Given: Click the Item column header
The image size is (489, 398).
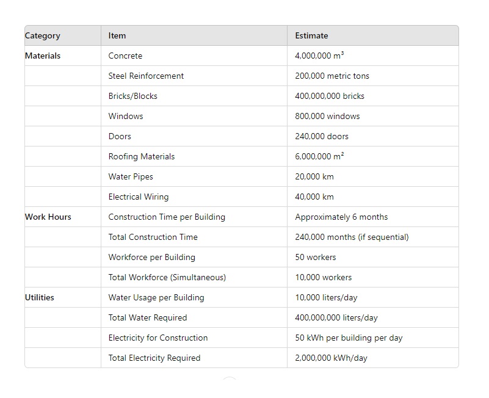Looking at the screenshot, I should (x=117, y=35).
